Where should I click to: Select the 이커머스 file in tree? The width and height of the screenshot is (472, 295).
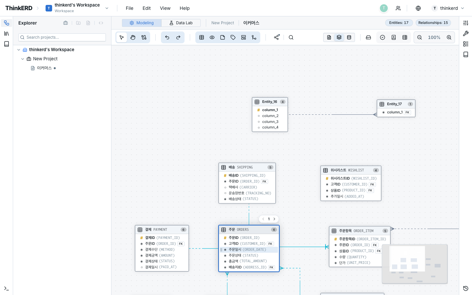pyautogui.click(x=44, y=68)
